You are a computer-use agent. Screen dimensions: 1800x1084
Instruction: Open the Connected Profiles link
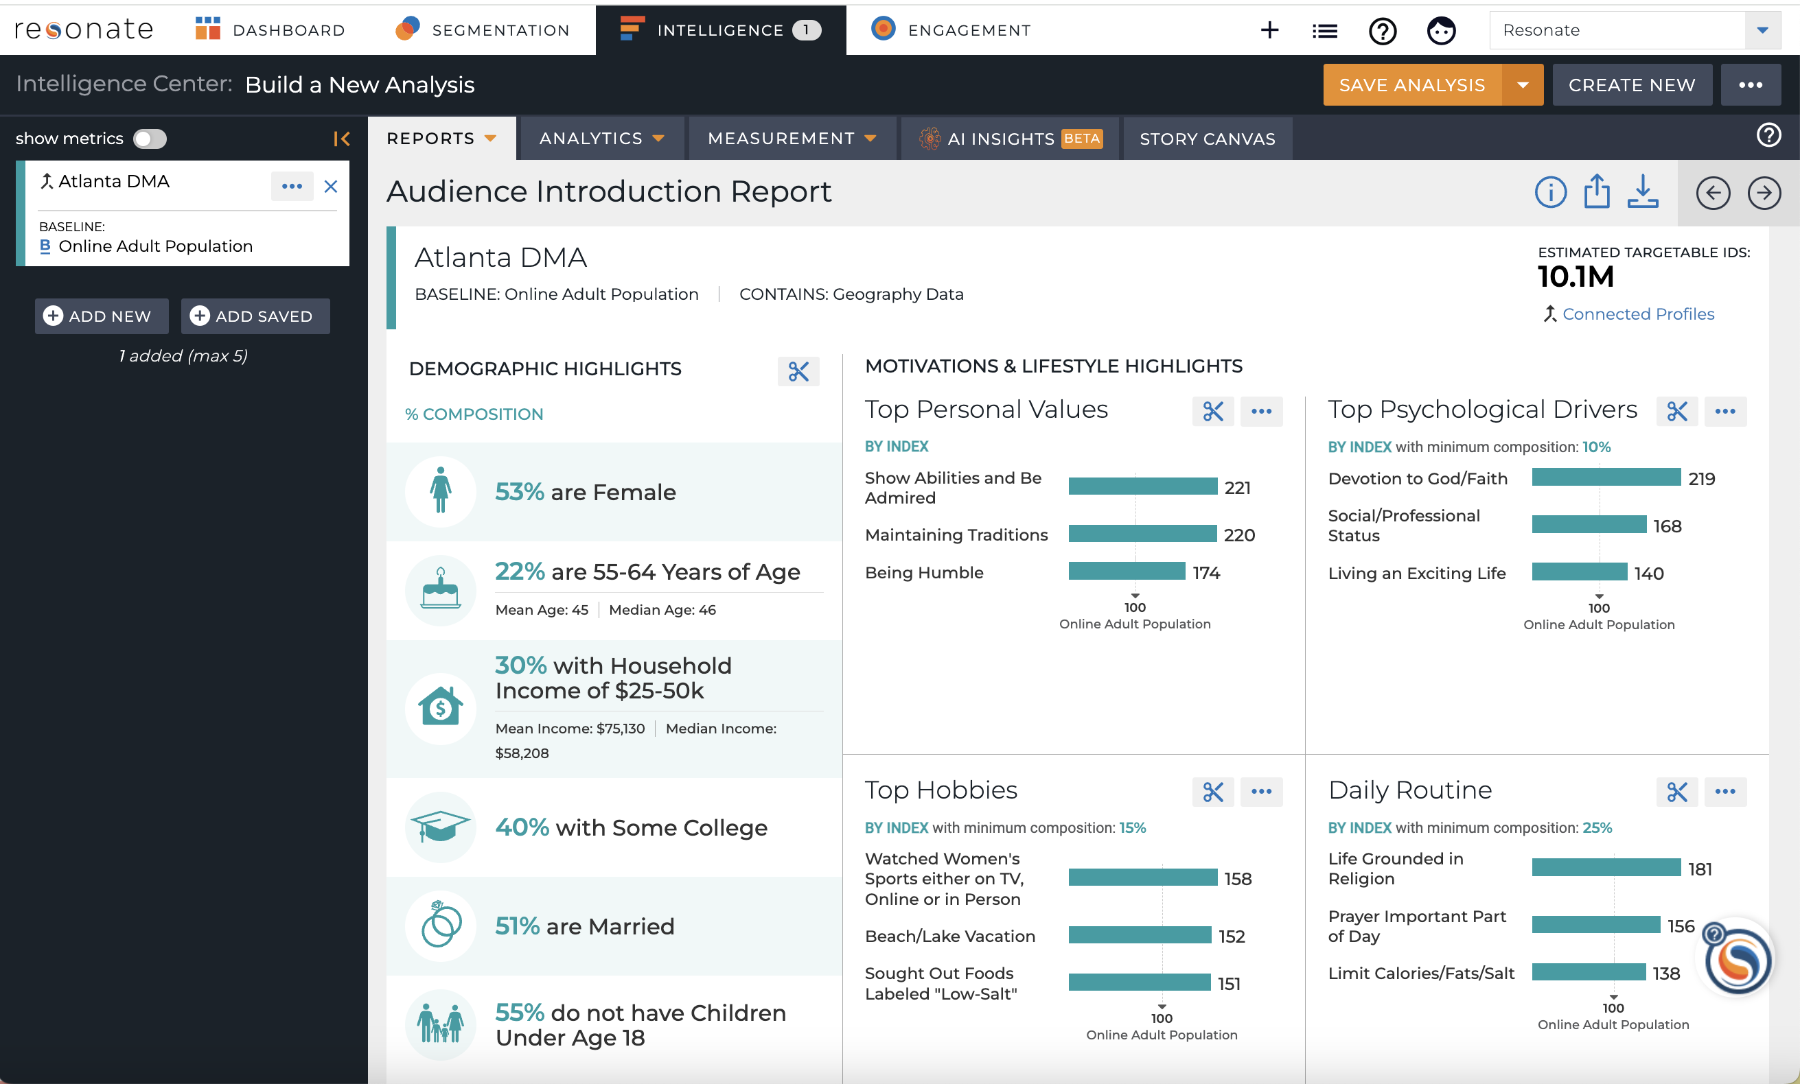[1638, 314]
